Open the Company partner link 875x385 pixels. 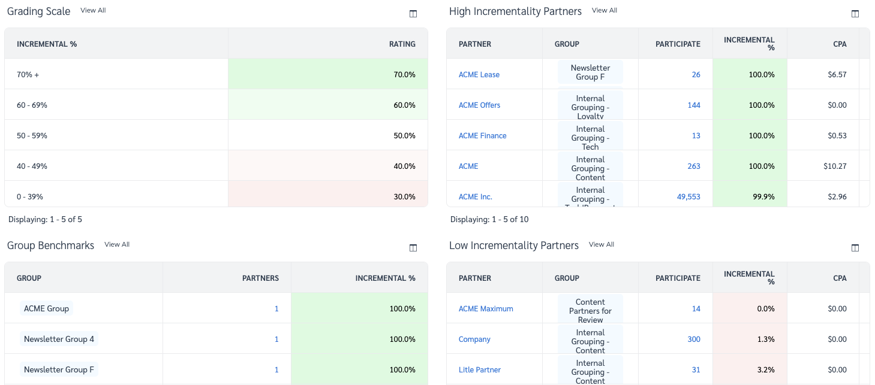click(x=474, y=339)
